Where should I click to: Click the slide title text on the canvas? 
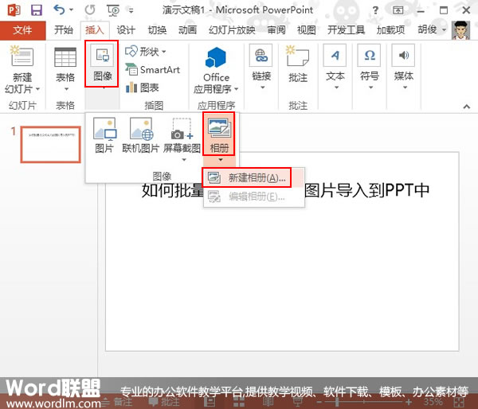285,190
